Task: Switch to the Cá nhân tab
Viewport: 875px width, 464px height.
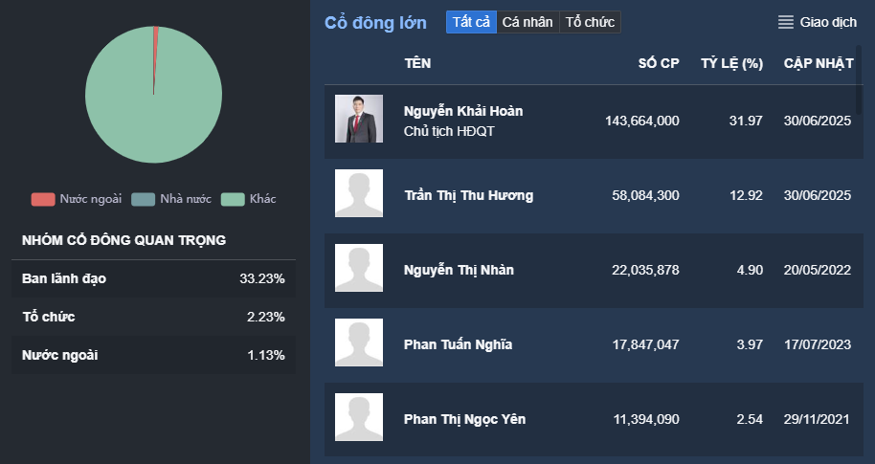Action: point(527,22)
